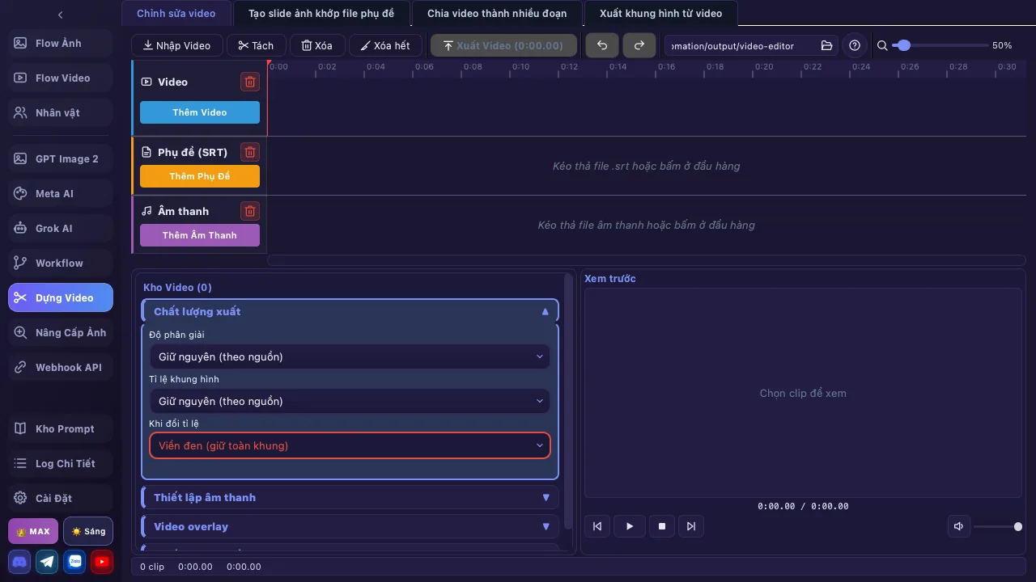Click the MAX plan badge

tap(33, 531)
